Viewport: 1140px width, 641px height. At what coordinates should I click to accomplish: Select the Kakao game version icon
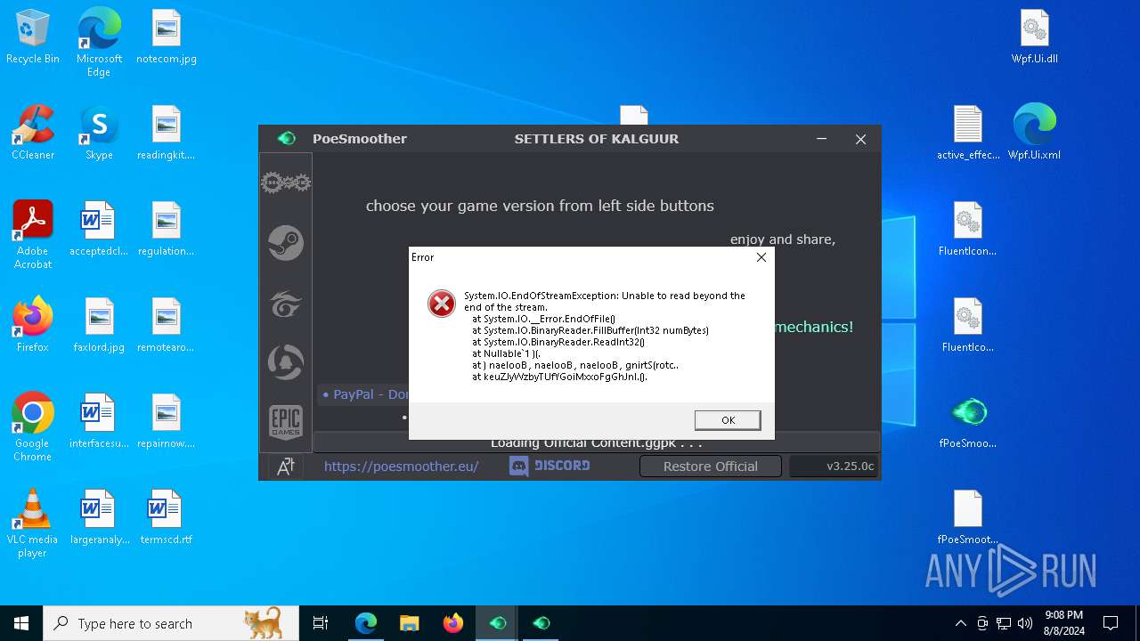[x=286, y=363]
